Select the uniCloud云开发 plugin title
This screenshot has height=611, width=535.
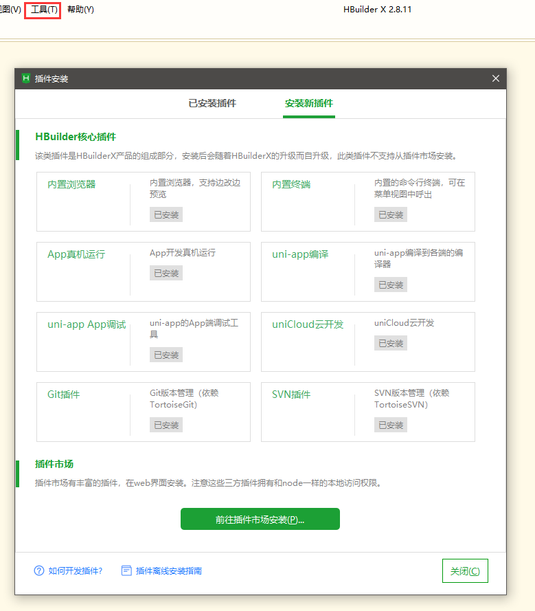308,324
